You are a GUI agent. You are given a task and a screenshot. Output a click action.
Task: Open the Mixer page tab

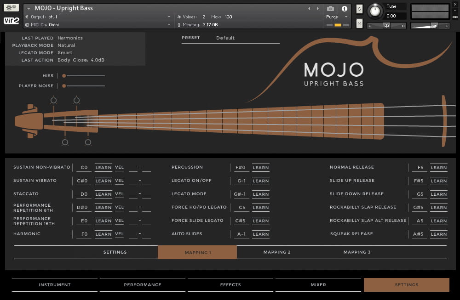click(x=318, y=285)
